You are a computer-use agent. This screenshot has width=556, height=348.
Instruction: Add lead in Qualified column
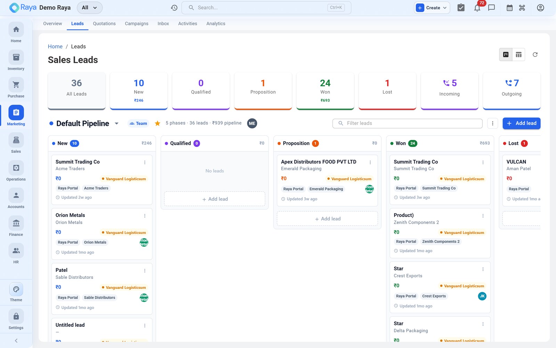coord(215,199)
